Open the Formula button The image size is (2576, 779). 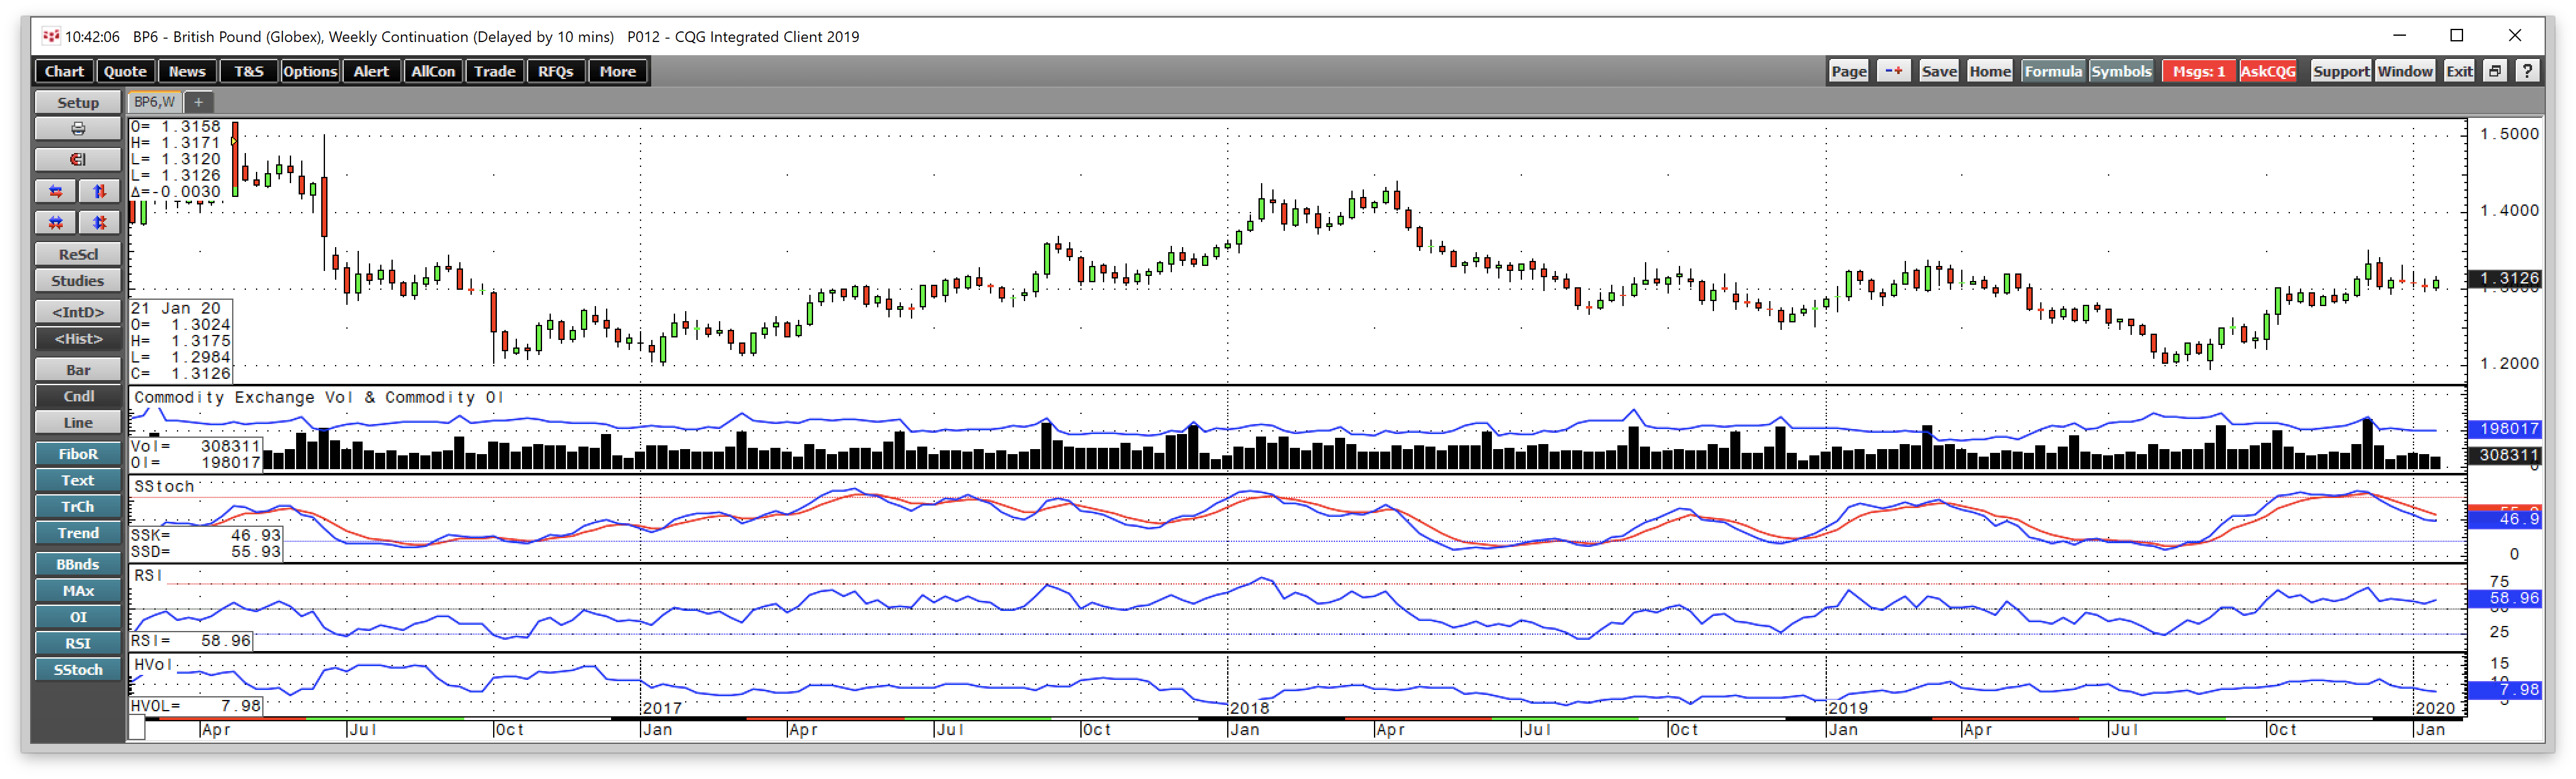pyautogui.click(x=2052, y=71)
